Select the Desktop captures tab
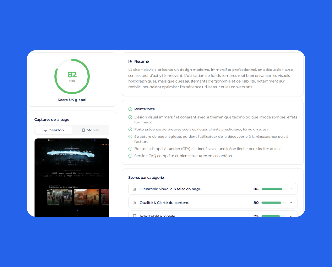Image resolution: width=332 pixels, height=267 pixels. tap(53, 130)
